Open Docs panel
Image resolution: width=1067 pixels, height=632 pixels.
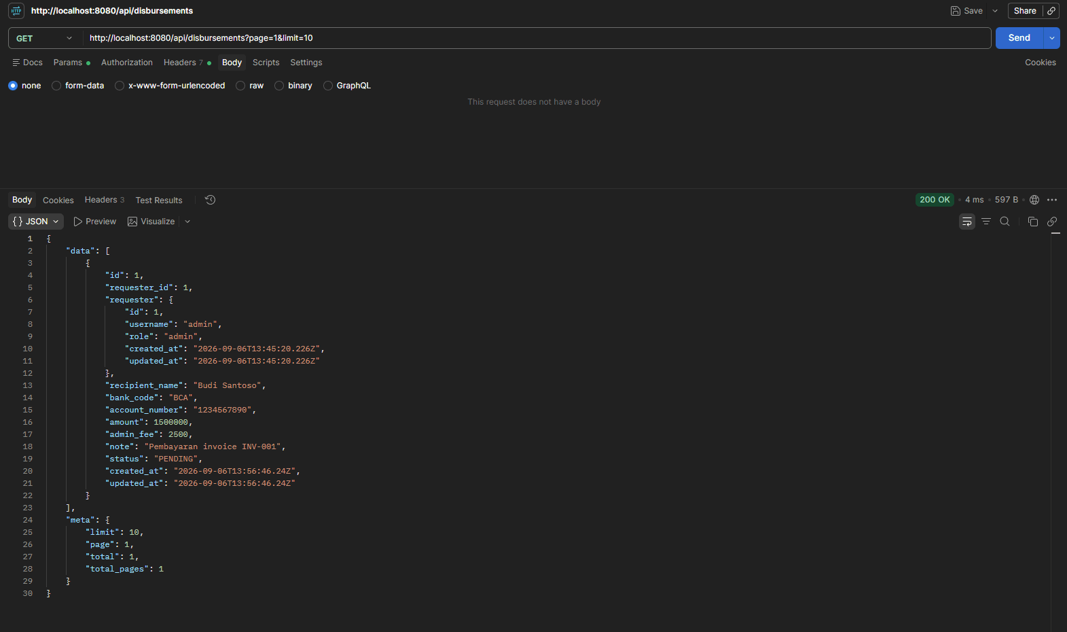(x=27, y=63)
